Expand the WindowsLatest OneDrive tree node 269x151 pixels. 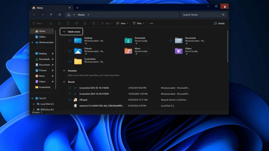[x=32, y=42]
